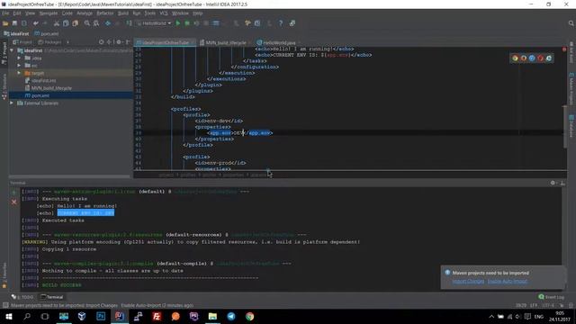576x324 pixels.
Task: Open in Opera browser from editor popup
Action: point(540,58)
